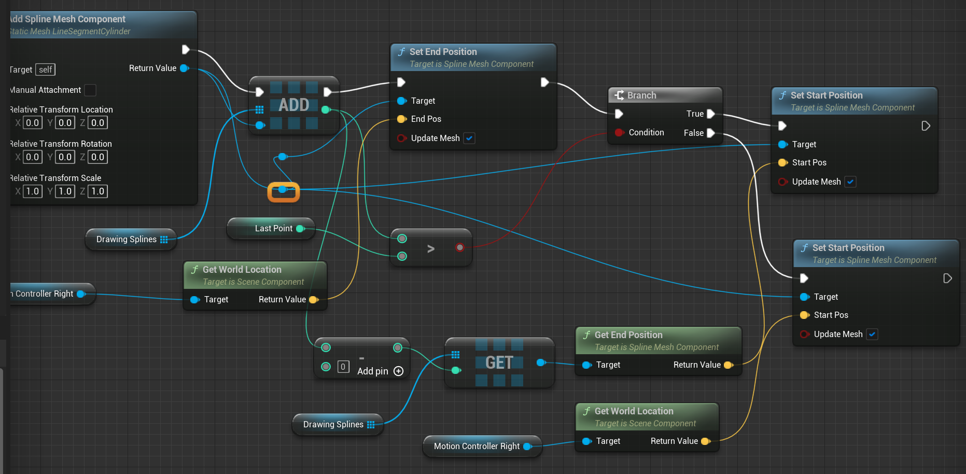This screenshot has height=474, width=966.
Task: Click Relative Transform Location X field
Action: pyautogui.click(x=33, y=123)
